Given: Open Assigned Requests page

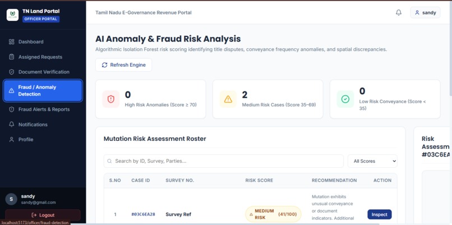Looking at the screenshot, I should point(43,57).
